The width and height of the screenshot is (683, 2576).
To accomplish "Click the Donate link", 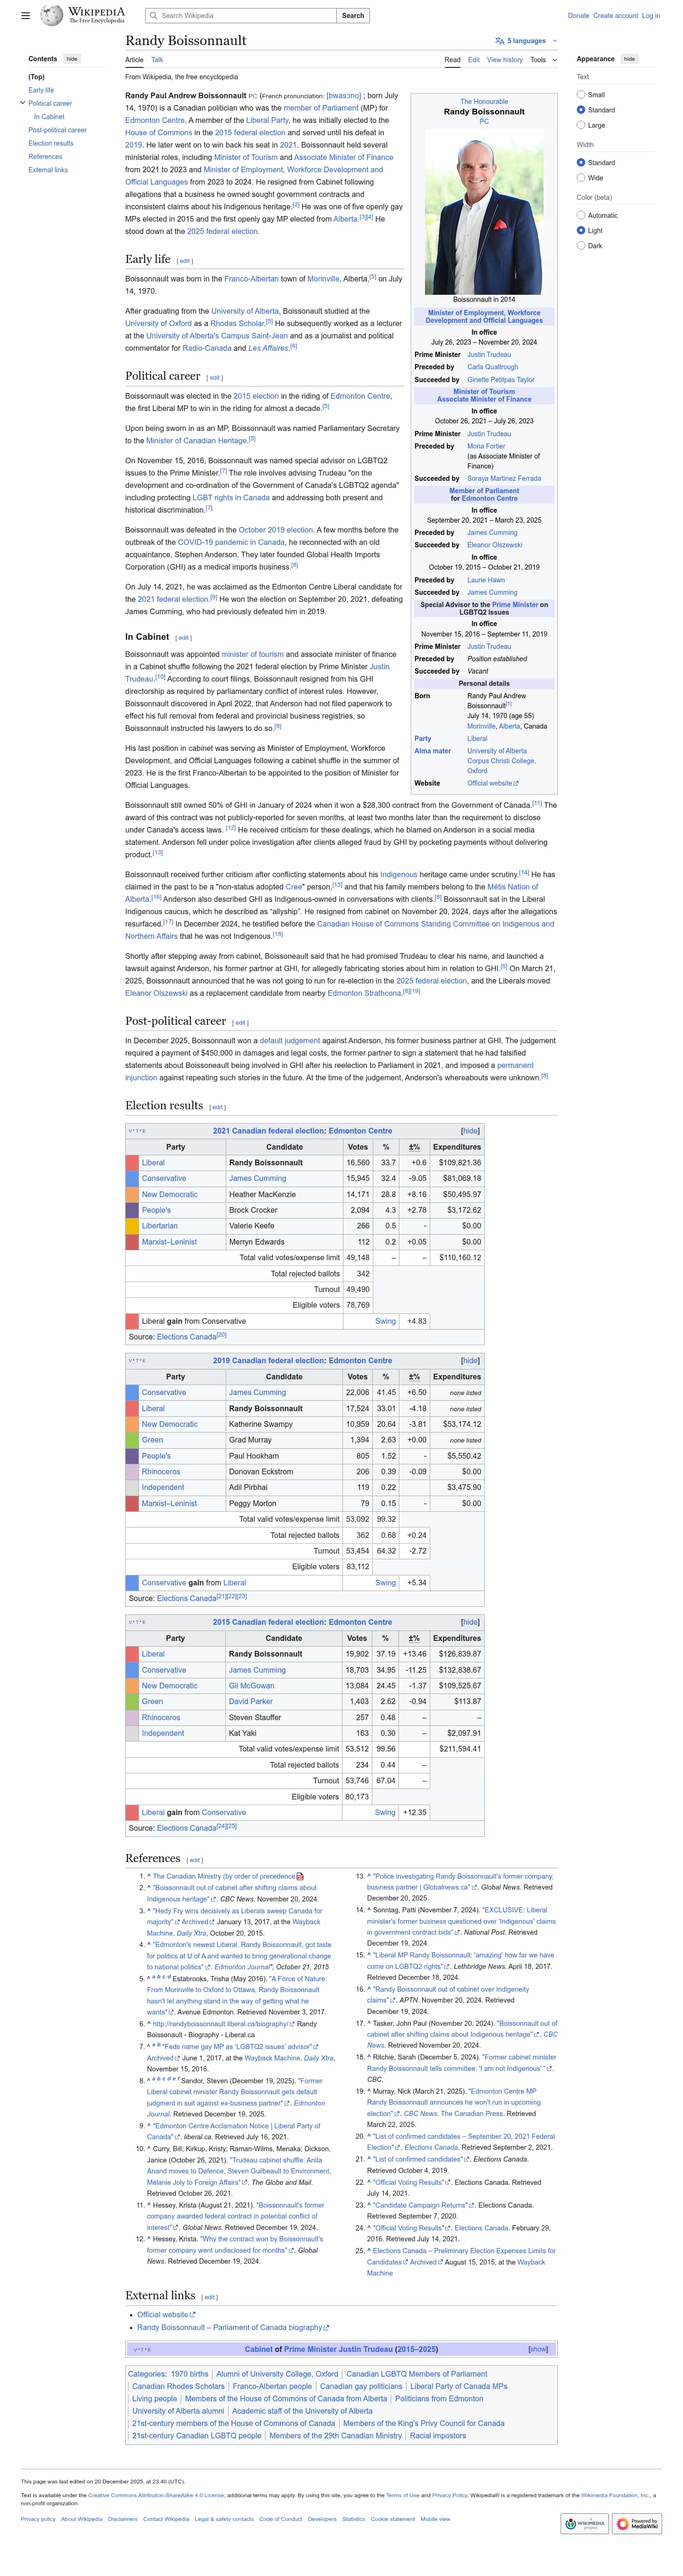I will click(x=578, y=16).
